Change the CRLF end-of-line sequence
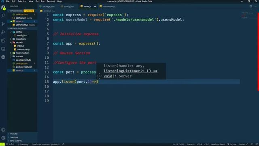 click(206, 144)
